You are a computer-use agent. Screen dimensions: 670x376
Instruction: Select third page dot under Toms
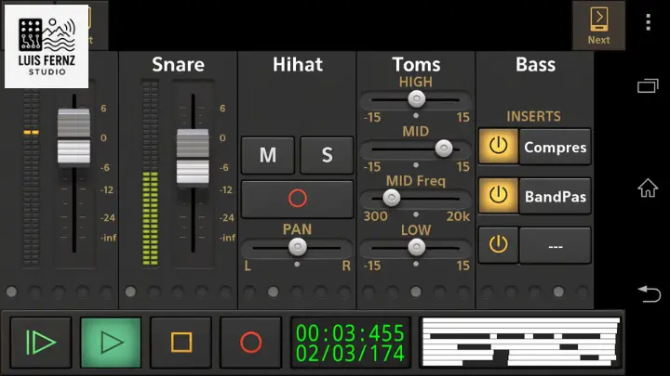click(416, 292)
